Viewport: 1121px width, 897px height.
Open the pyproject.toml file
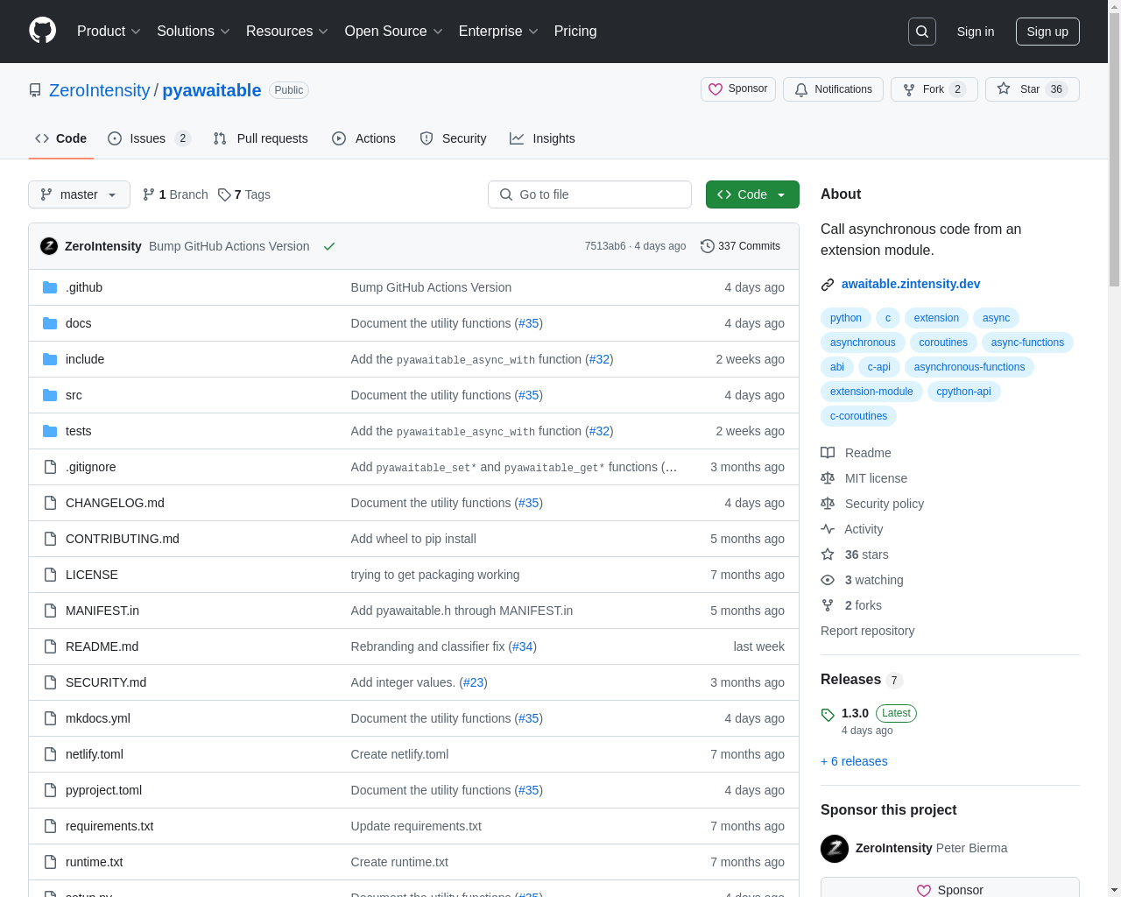[x=103, y=790]
